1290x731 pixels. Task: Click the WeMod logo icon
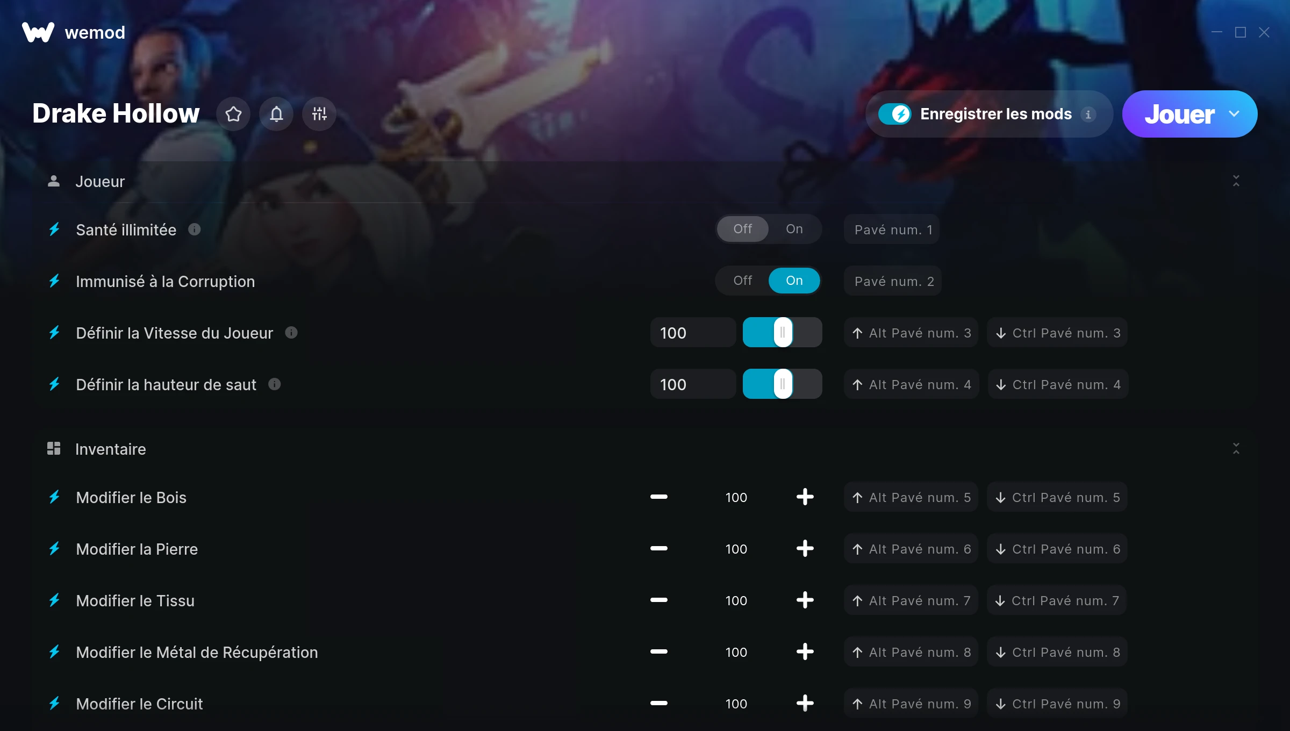(x=38, y=32)
